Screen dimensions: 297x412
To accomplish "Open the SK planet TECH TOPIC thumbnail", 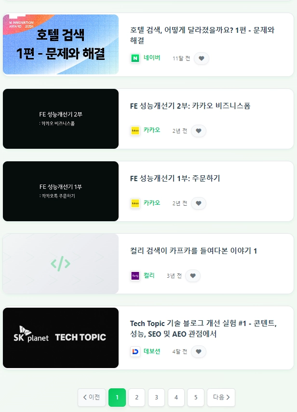I will point(61,338).
